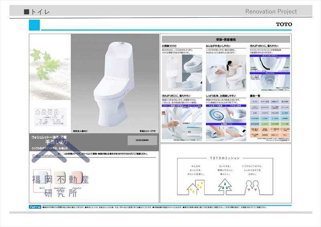Click the 'きれいに快適に。' mission text

[196, 174]
